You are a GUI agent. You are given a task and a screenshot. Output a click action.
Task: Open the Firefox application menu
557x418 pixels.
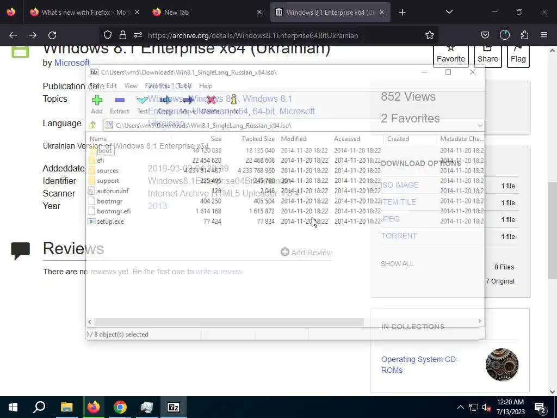pyautogui.click(x=544, y=35)
